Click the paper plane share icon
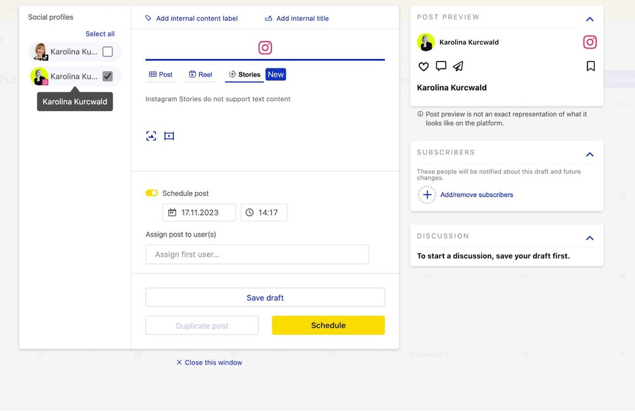Image resolution: width=635 pixels, height=411 pixels. point(458,66)
